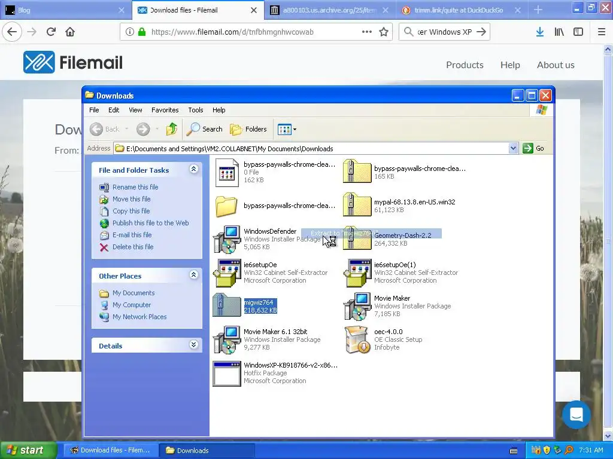This screenshot has width=613, height=459.
Task: Switch to the DuckDuckGo tab
Action: [x=460, y=10]
